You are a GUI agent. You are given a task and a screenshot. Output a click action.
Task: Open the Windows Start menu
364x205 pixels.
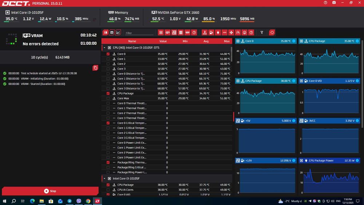4,201
